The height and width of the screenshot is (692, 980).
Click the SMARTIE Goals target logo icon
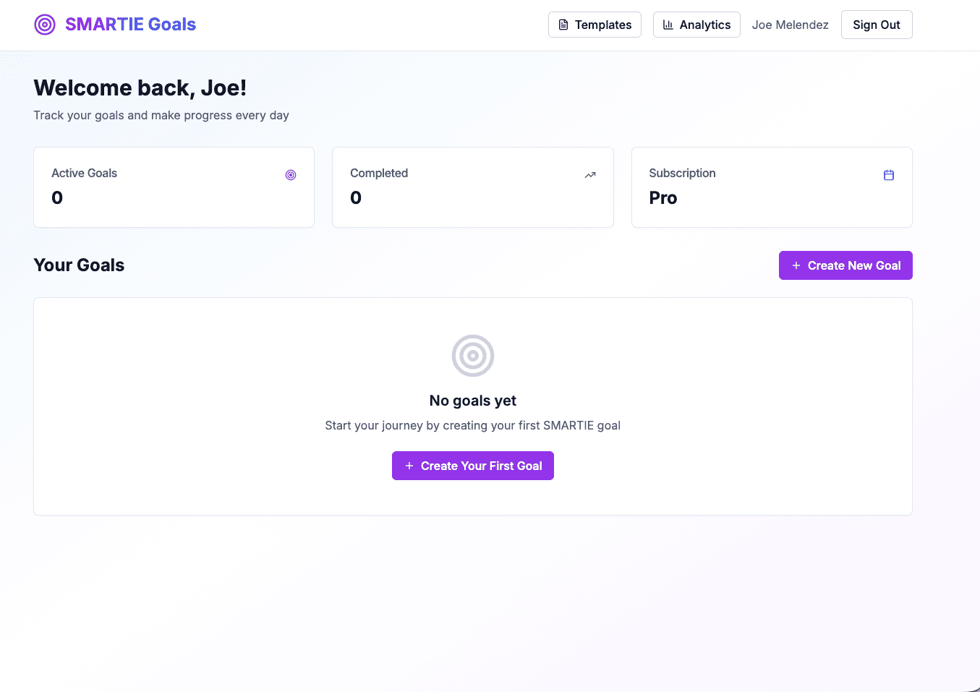[x=45, y=25]
